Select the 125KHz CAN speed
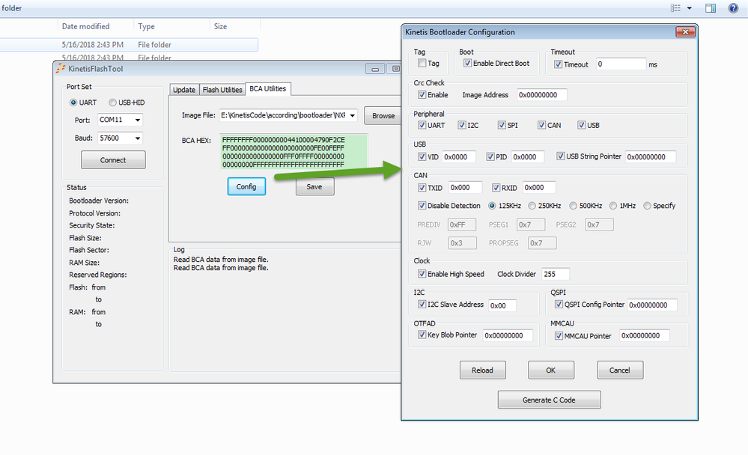The height and width of the screenshot is (455, 748). click(492, 206)
